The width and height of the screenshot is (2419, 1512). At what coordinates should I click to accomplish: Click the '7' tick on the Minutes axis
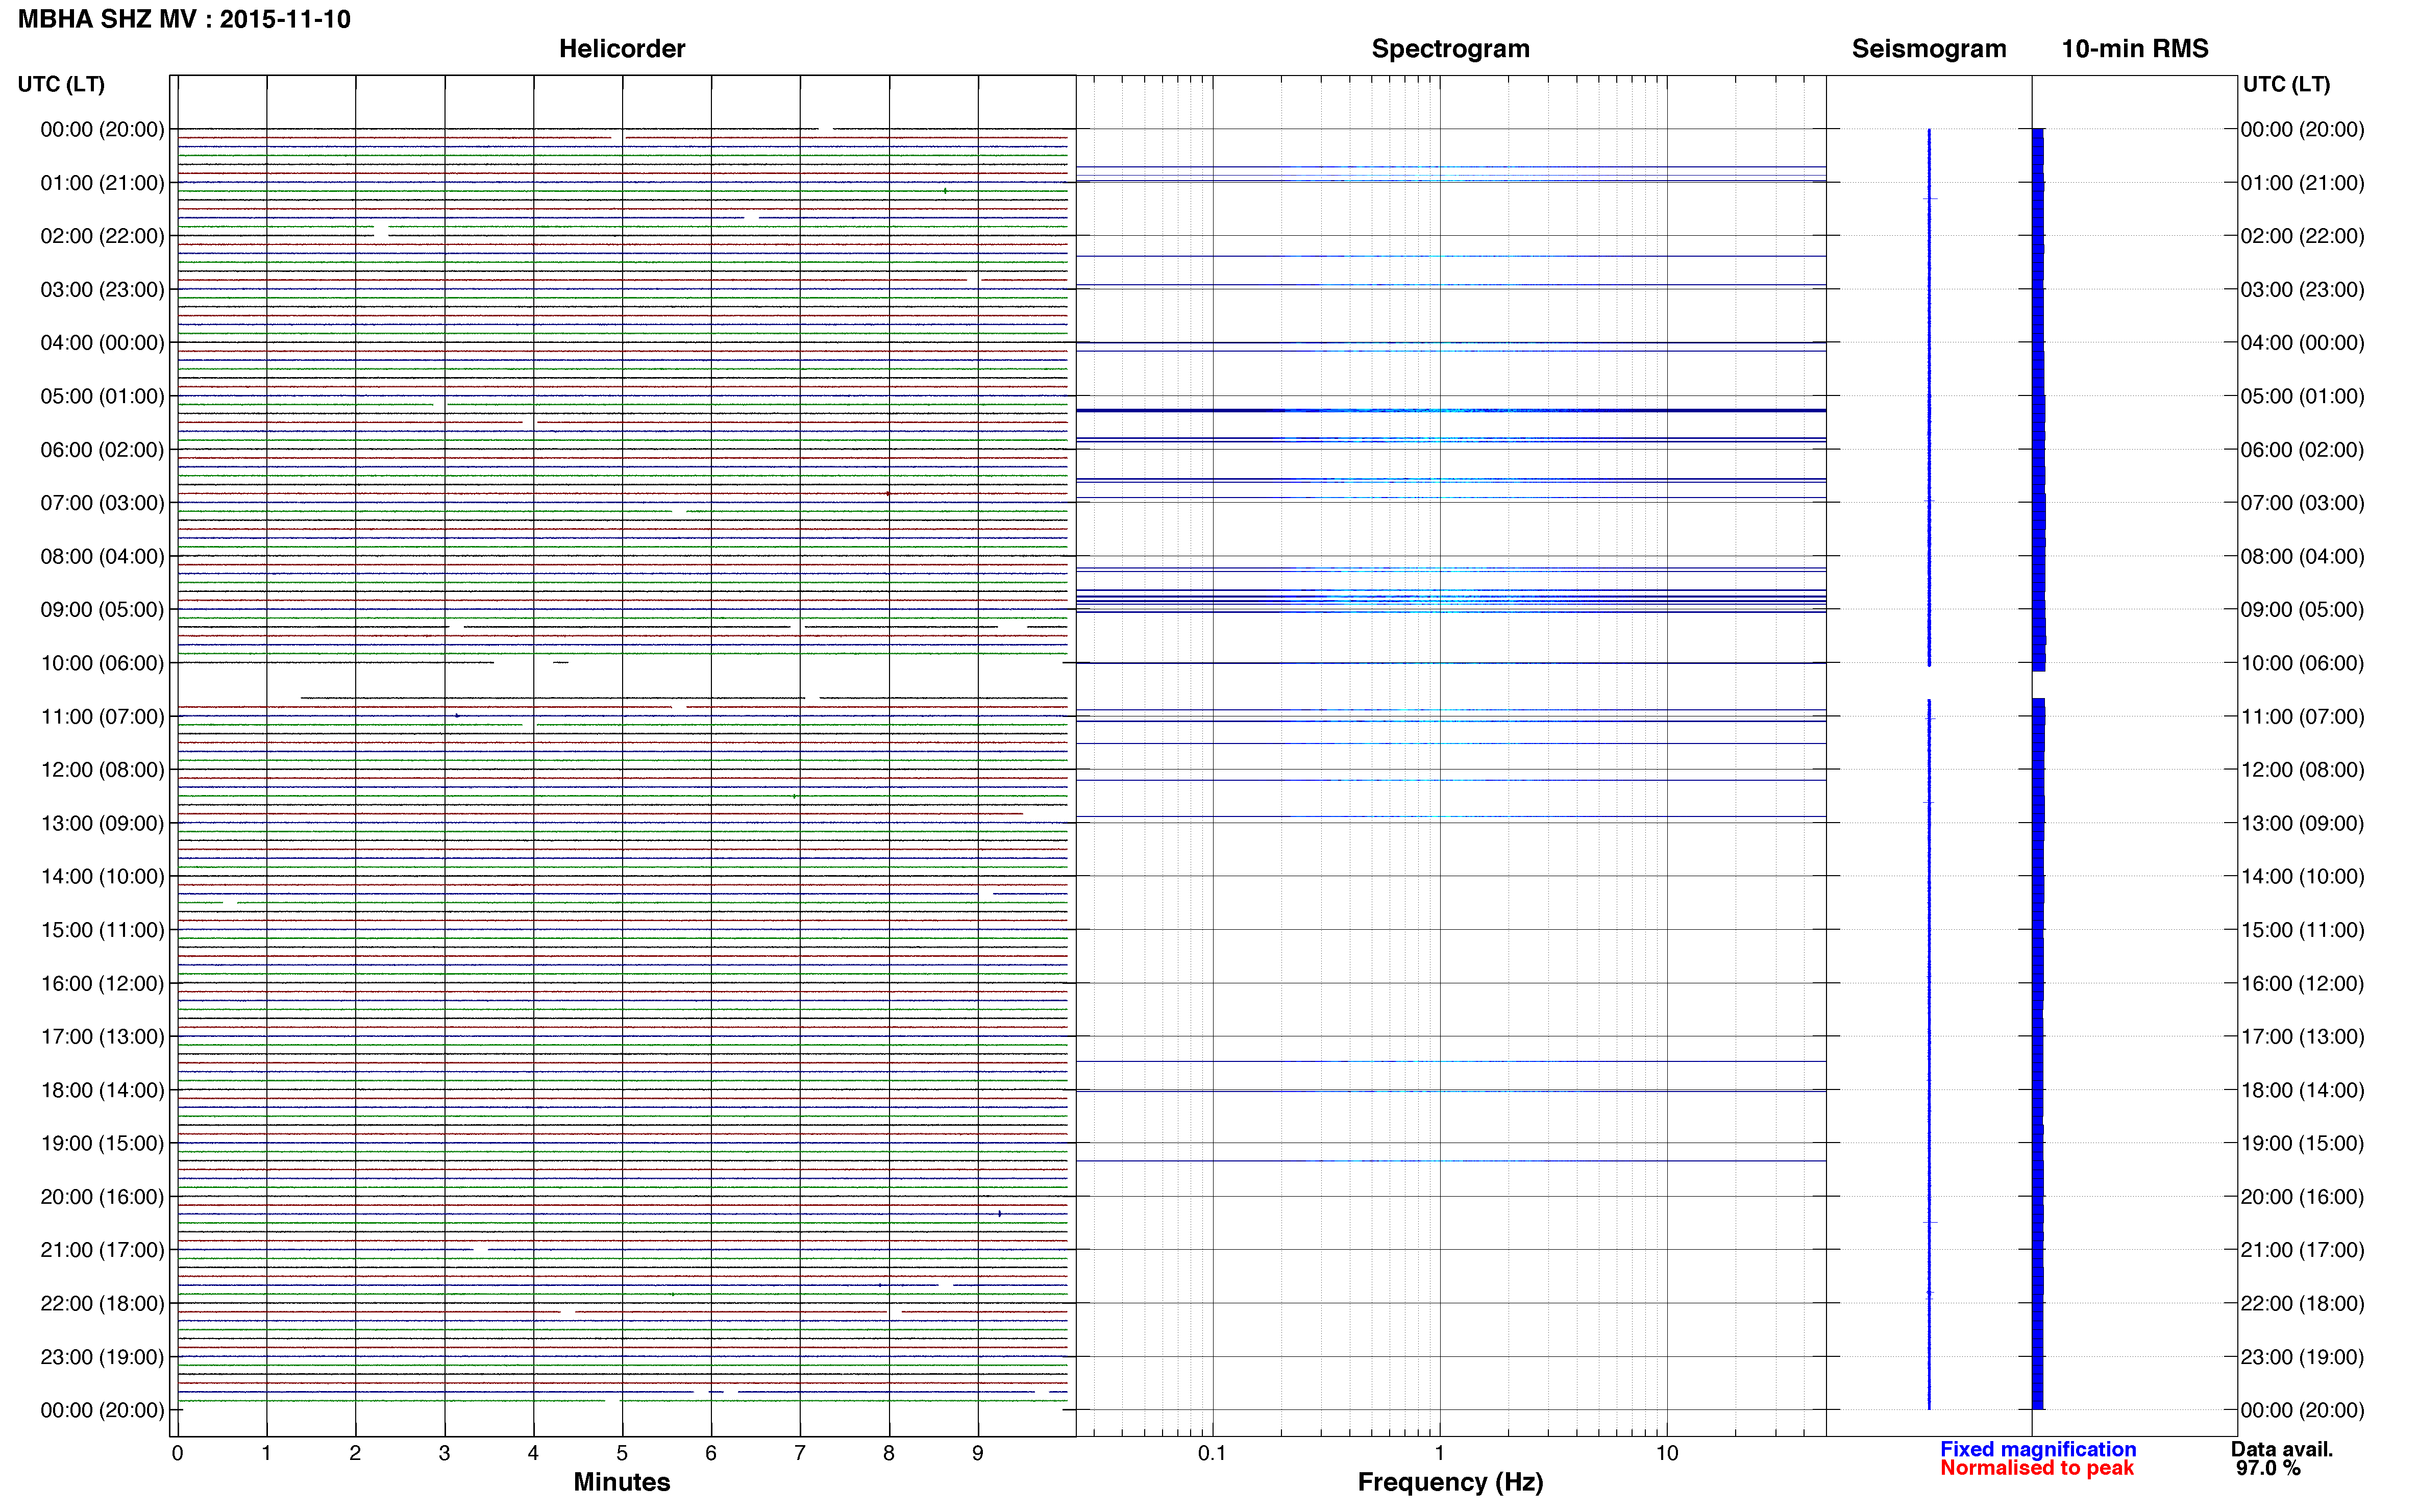800,1454
